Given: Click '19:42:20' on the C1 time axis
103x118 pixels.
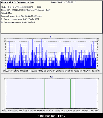Looking at the screenshot, I should coord(42,71).
